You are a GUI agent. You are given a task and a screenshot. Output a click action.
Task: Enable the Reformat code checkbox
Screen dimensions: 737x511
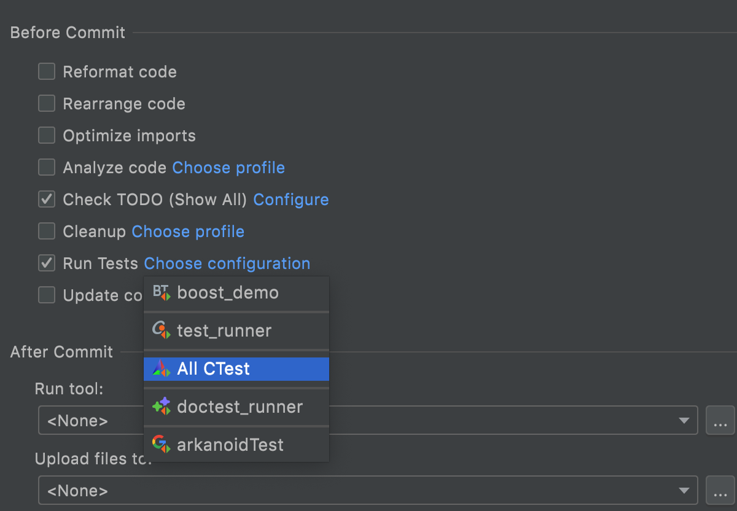[x=47, y=72]
